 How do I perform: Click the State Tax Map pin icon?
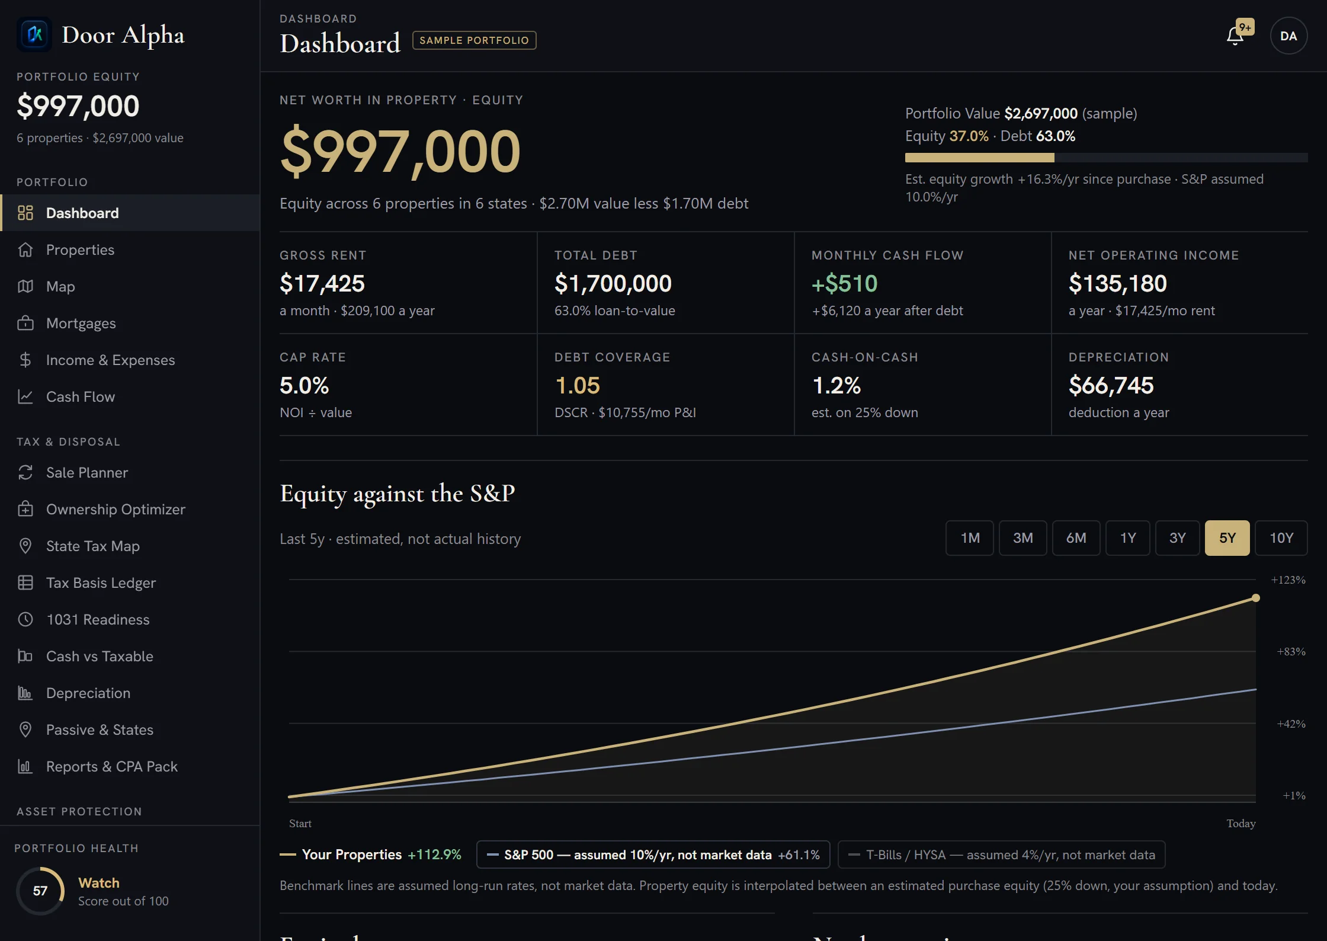(x=25, y=546)
